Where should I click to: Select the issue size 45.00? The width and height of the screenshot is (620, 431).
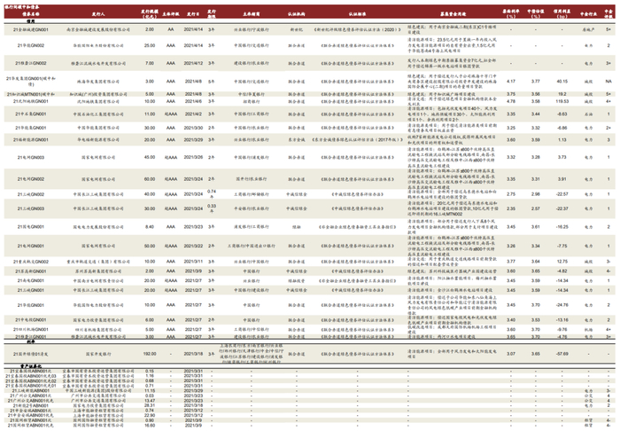[150, 157]
